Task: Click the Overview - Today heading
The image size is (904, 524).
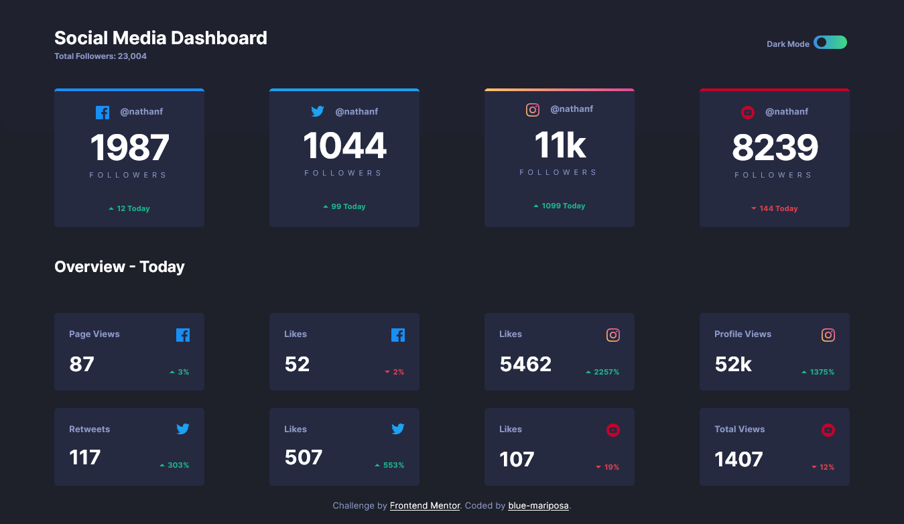Action: 119,267
